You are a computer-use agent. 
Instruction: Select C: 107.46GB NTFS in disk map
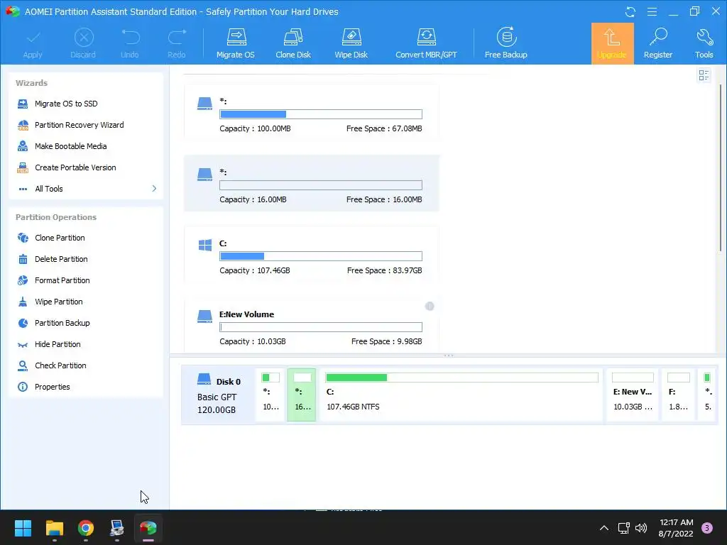pos(461,395)
